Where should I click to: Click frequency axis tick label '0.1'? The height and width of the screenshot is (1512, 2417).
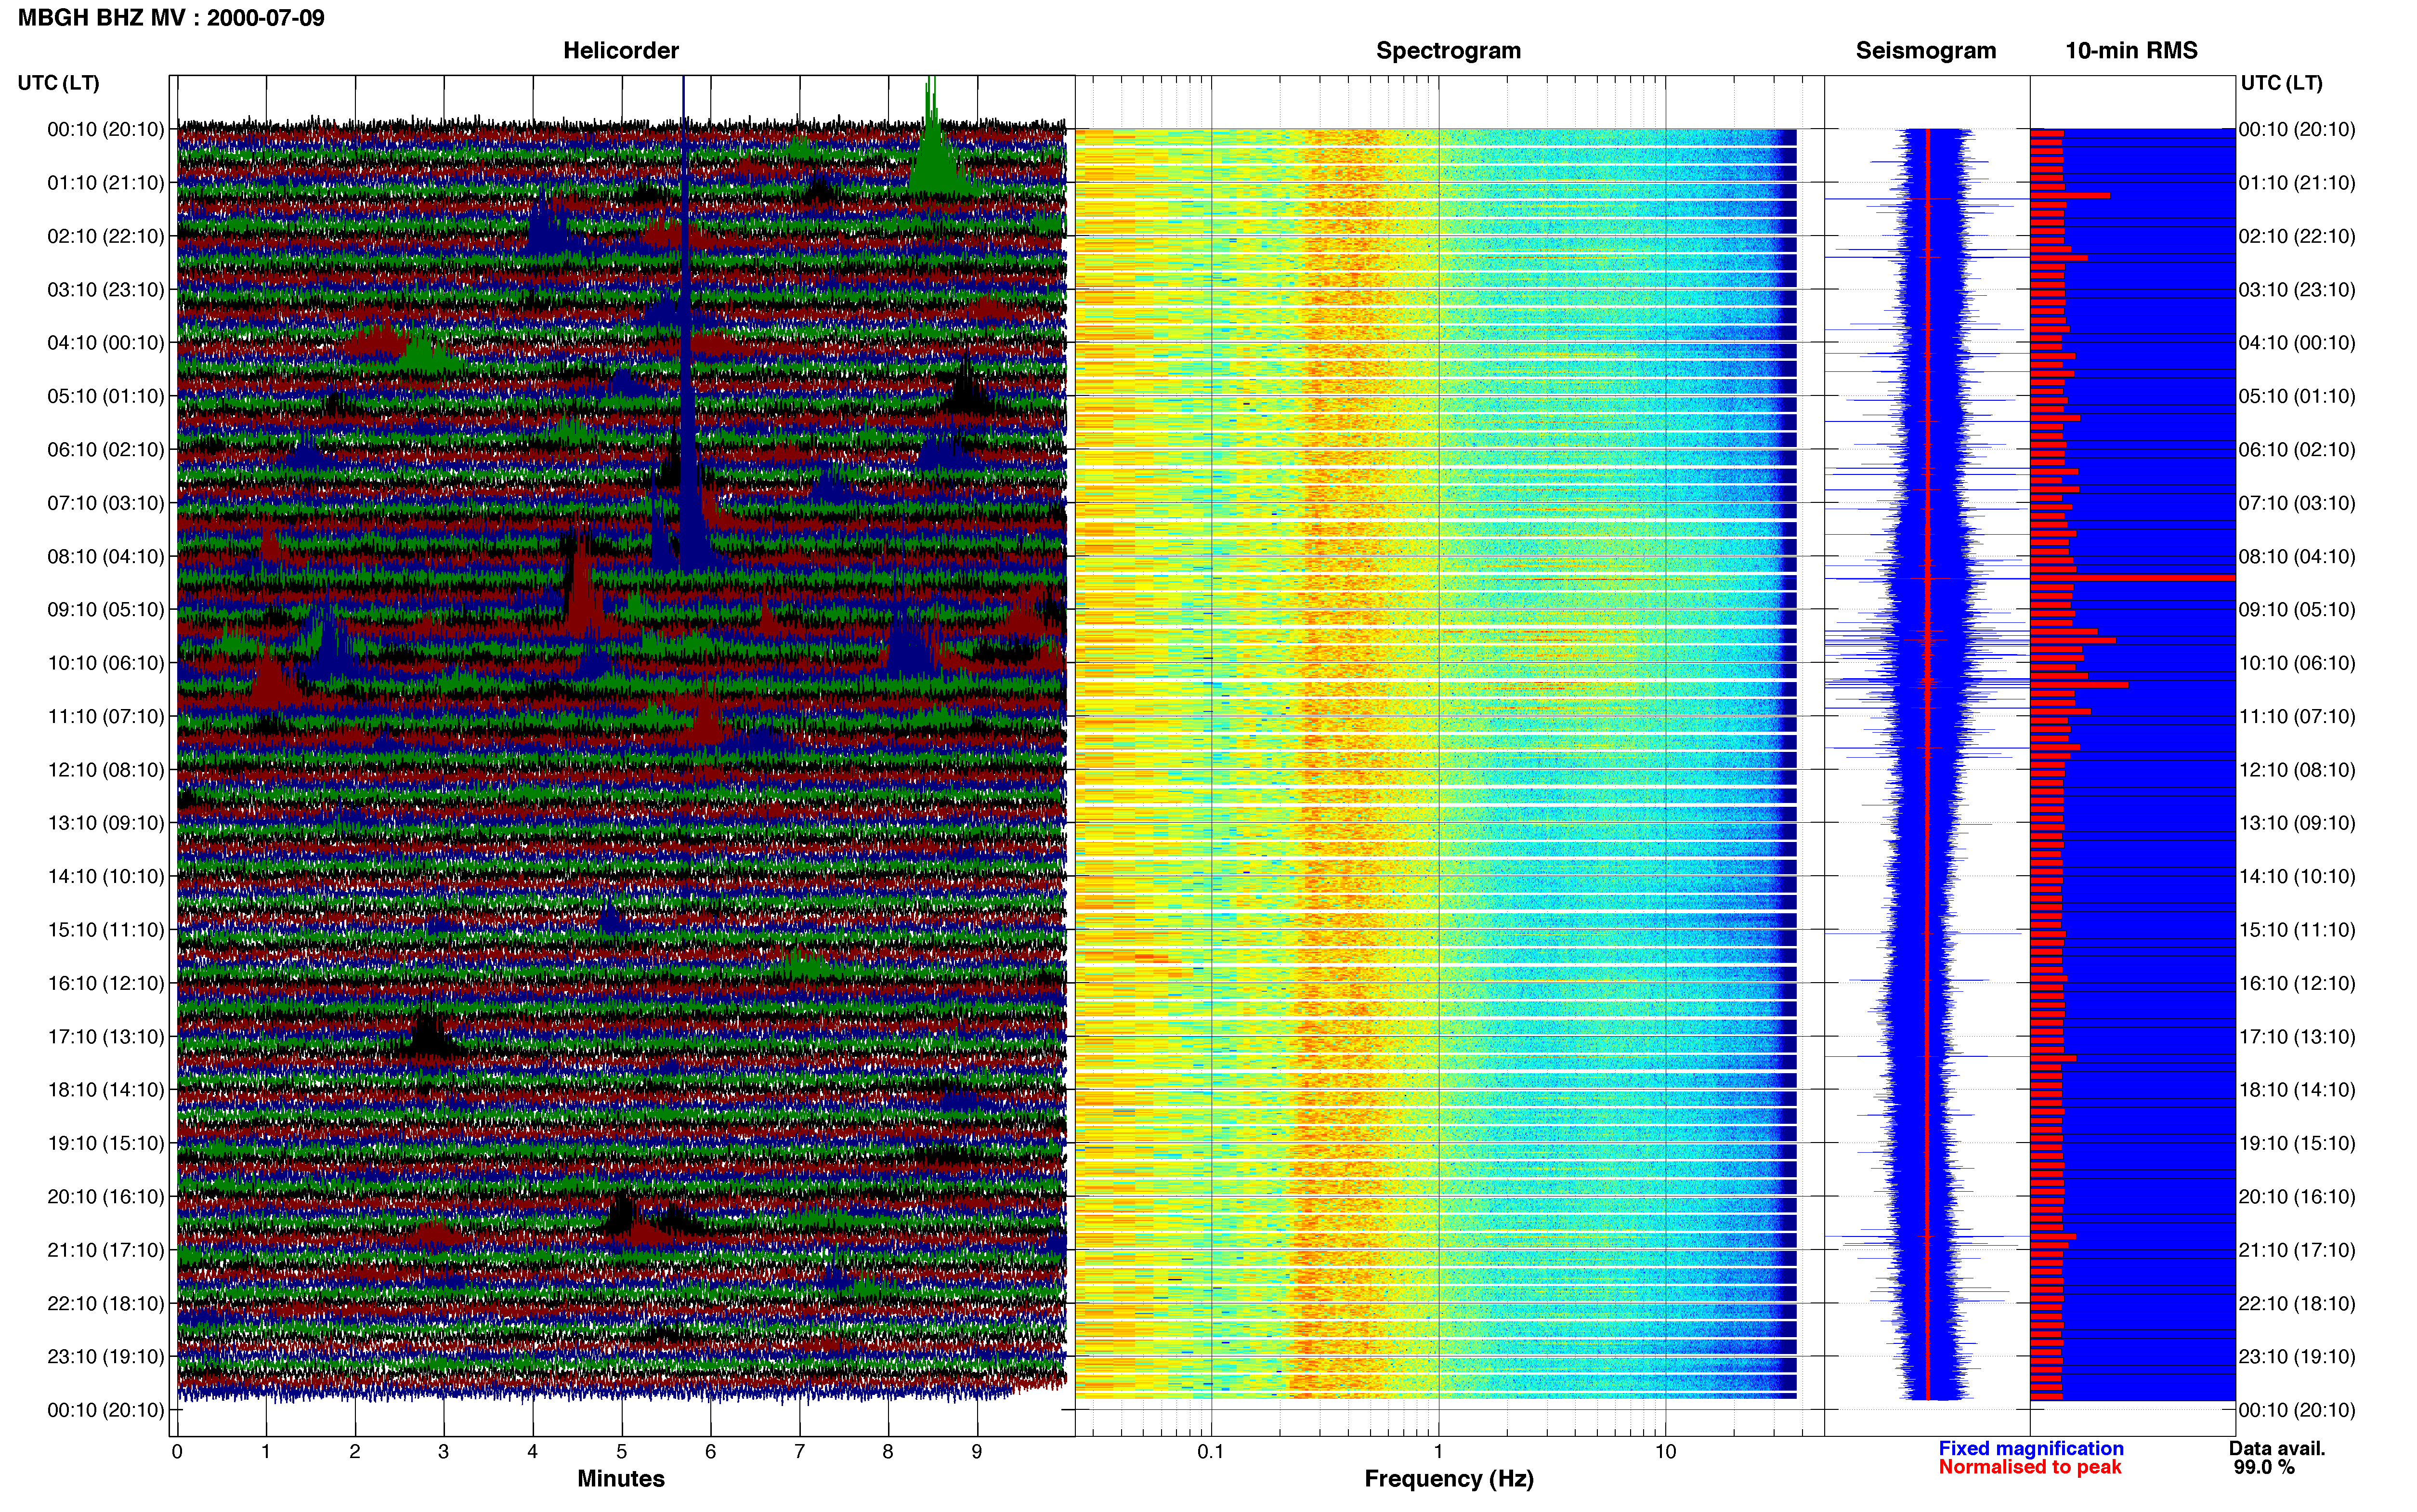click(x=1211, y=1452)
